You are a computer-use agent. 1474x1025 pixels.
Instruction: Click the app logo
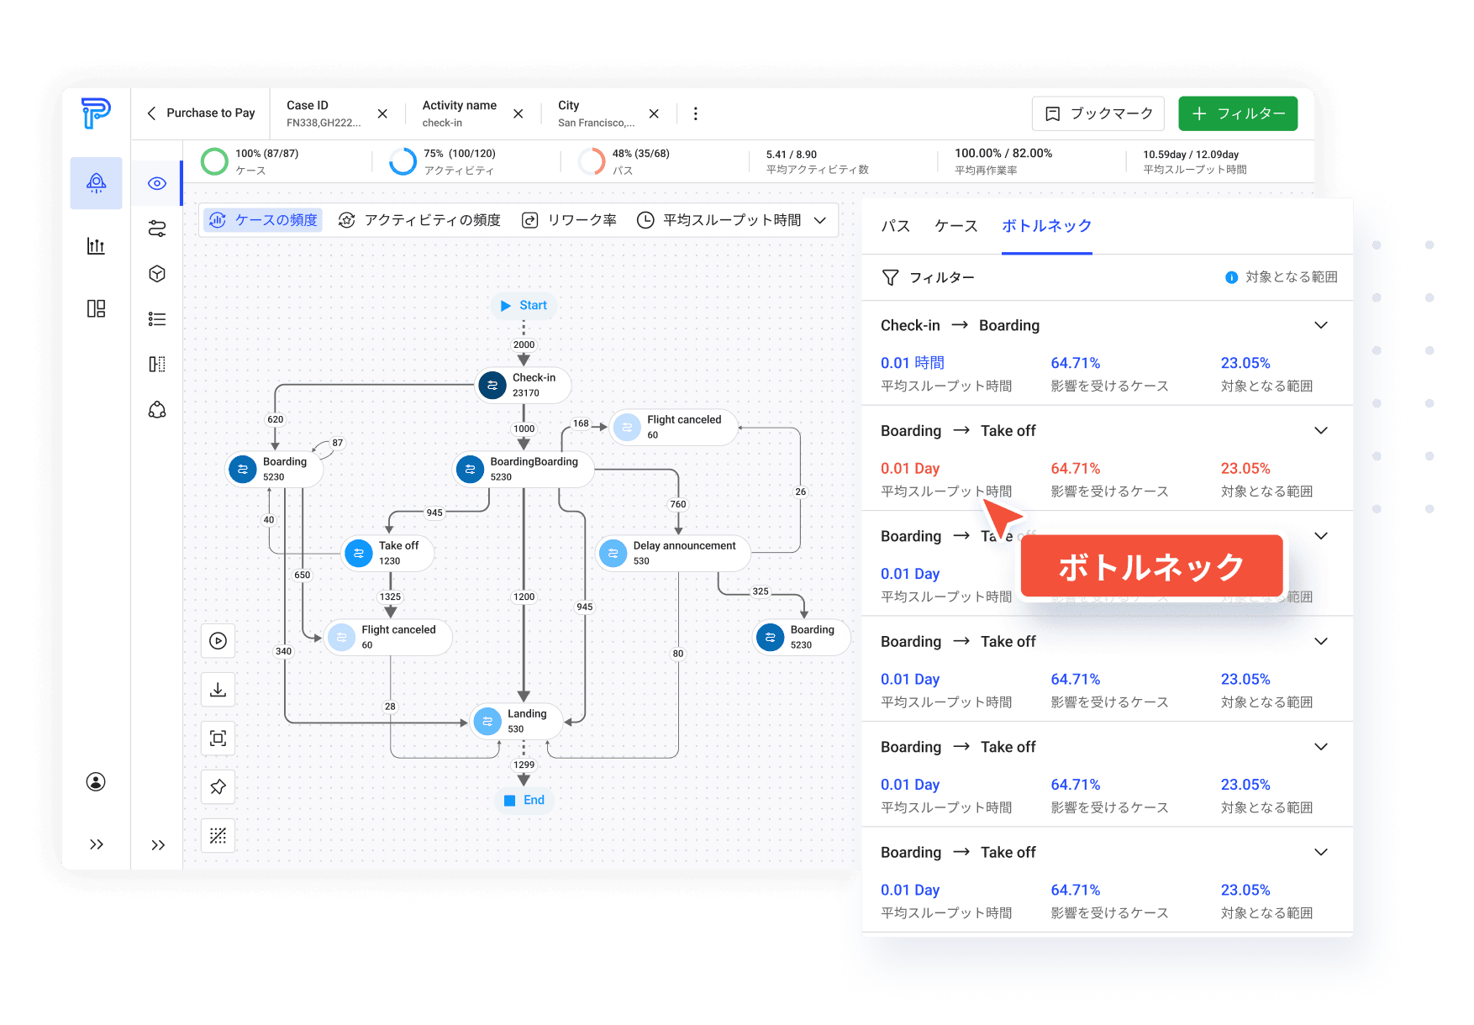(x=96, y=113)
